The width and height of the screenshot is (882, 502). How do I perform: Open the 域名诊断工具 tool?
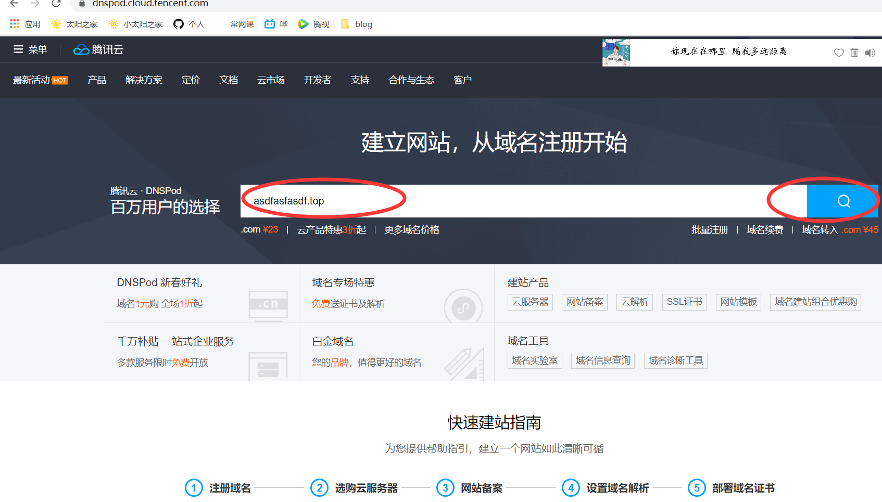pyautogui.click(x=675, y=361)
